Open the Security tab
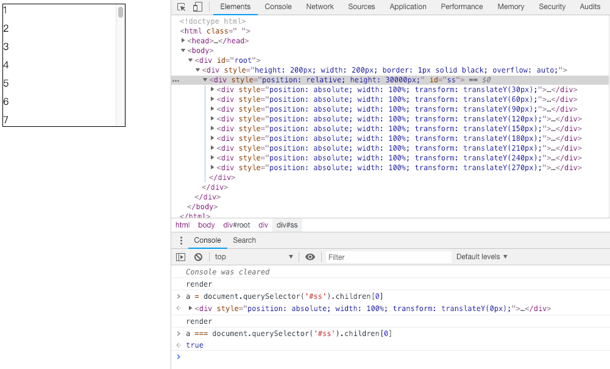 click(x=552, y=7)
